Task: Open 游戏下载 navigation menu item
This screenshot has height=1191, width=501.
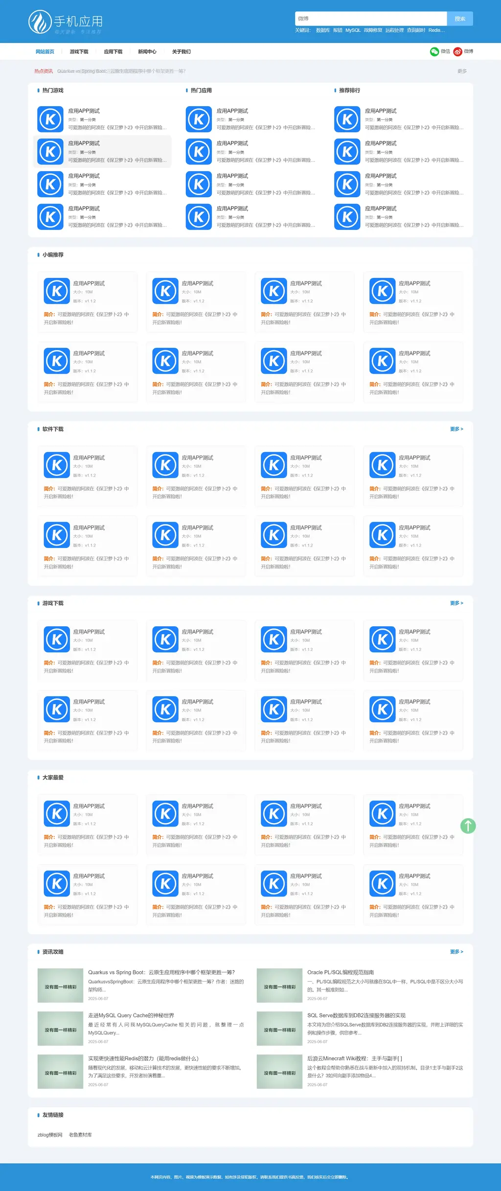Action: (79, 52)
